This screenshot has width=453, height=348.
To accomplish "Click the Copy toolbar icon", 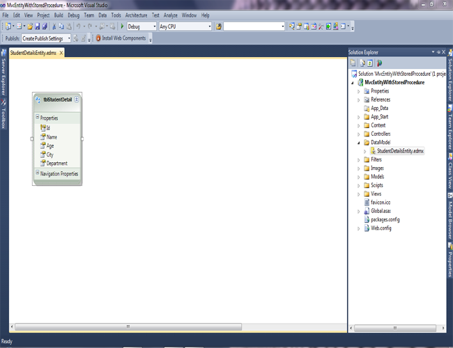I will (61, 26).
